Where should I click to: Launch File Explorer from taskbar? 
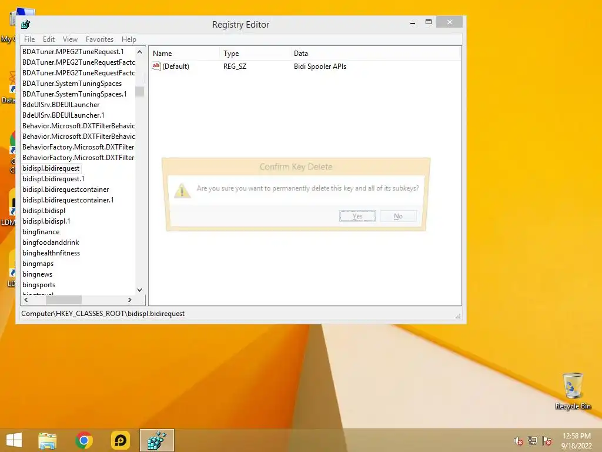[x=47, y=440]
